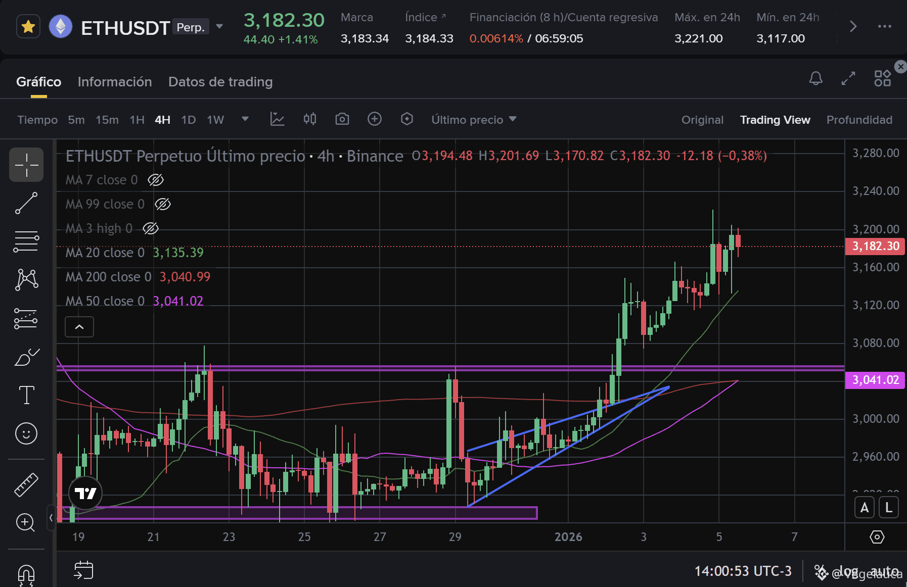This screenshot has width=907, height=587.
Task: Switch to the Información tab
Action: click(115, 82)
